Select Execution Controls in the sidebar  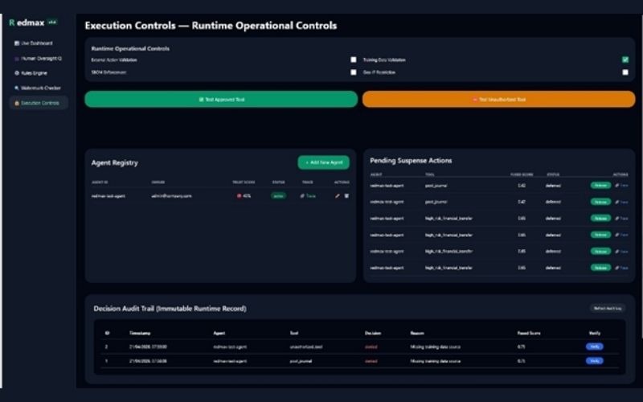pos(39,103)
